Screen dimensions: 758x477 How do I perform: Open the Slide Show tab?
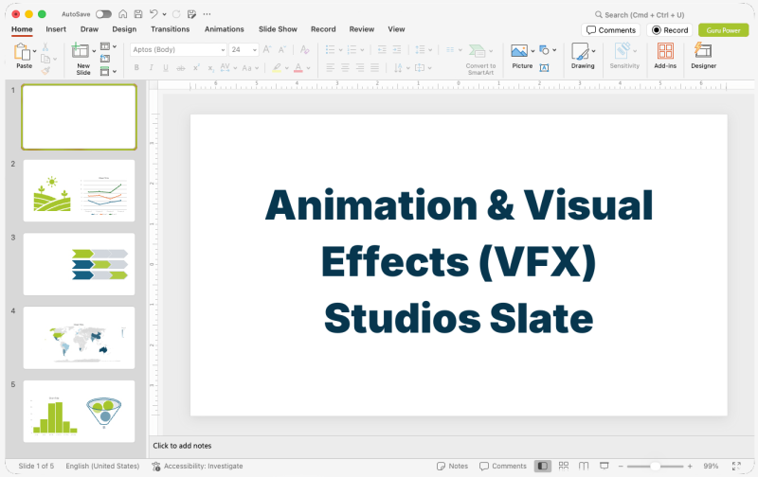pyautogui.click(x=278, y=29)
